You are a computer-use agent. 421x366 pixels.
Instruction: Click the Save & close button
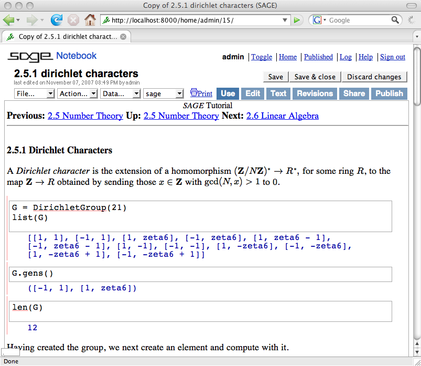click(315, 77)
